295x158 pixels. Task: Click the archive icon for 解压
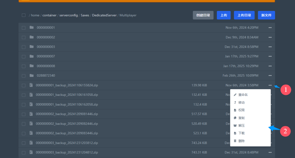point(235,125)
